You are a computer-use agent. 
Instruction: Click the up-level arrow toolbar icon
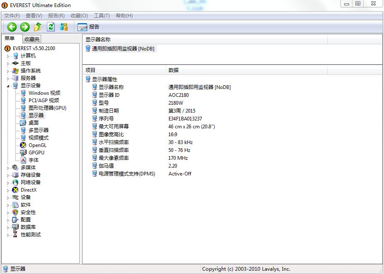click(x=38, y=27)
